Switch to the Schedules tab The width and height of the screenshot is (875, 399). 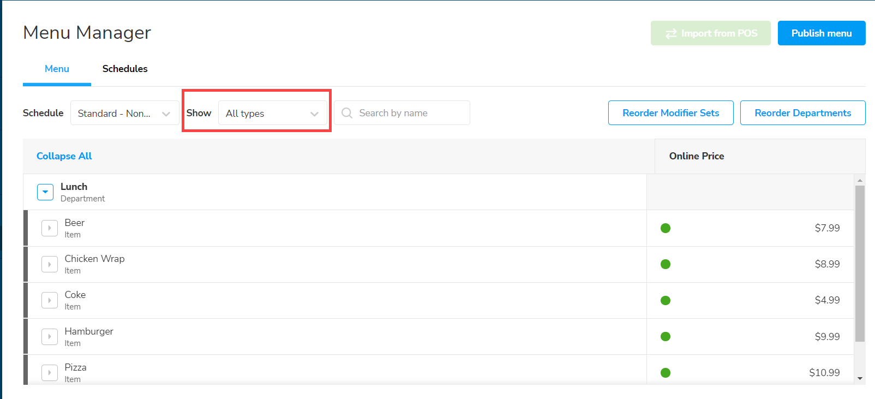[125, 69]
